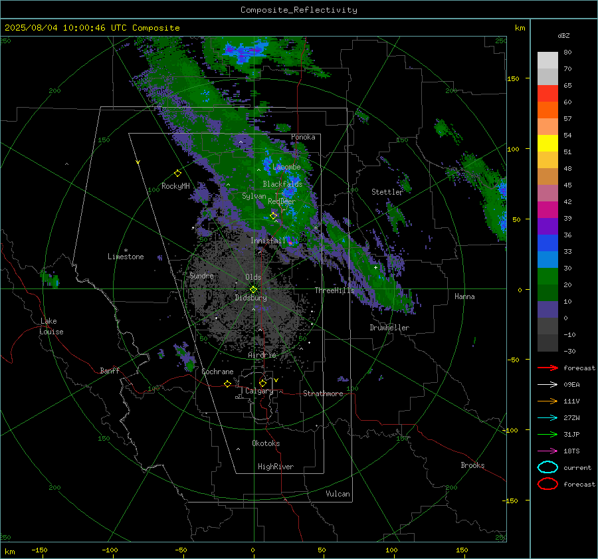Click the Sylvan label on map
Viewport: 598px width, 559px height.
pos(254,196)
